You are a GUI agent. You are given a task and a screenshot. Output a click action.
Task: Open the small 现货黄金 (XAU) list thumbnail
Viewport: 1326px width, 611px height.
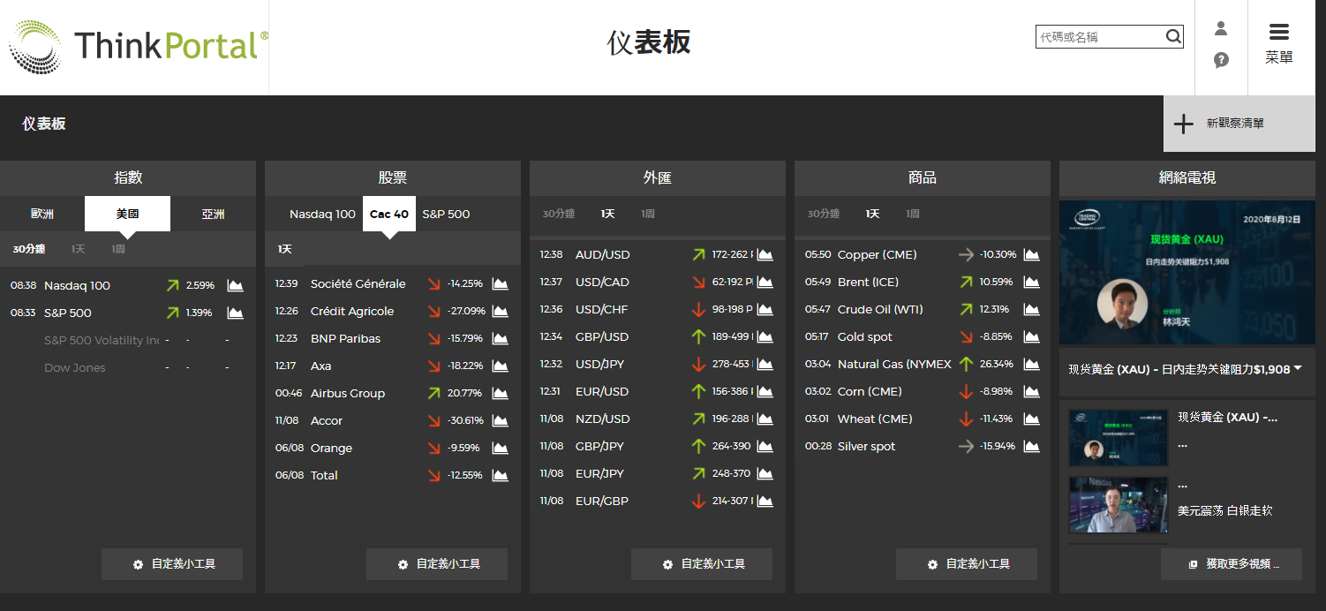click(1119, 437)
